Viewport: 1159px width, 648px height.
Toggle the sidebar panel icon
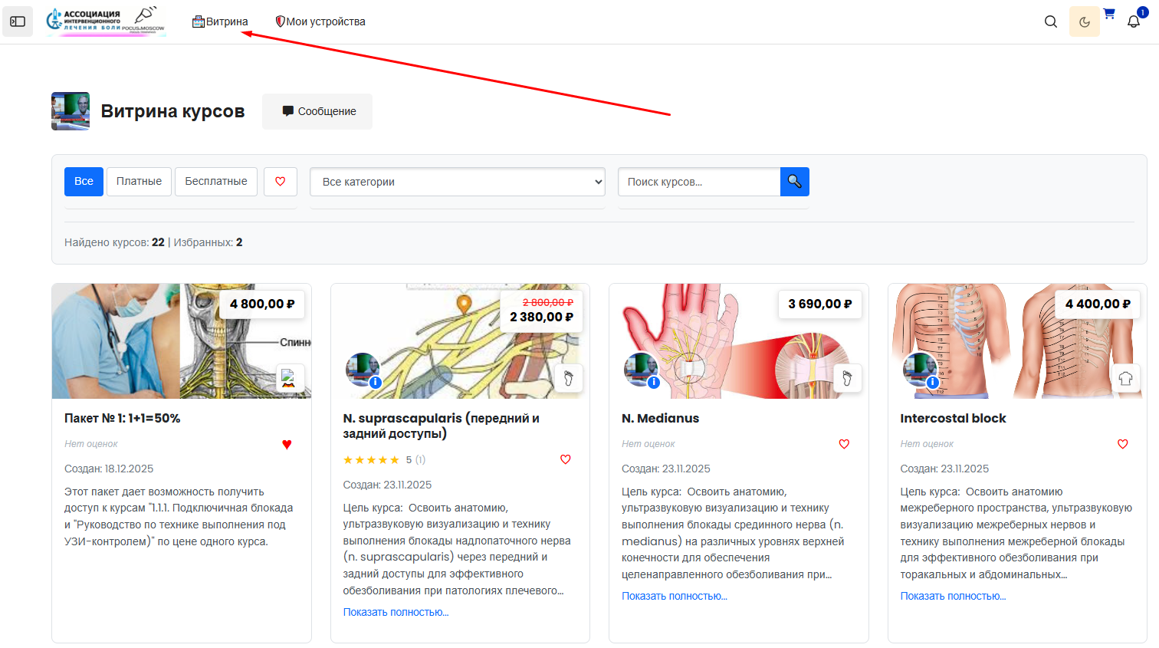click(x=18, y=21)
